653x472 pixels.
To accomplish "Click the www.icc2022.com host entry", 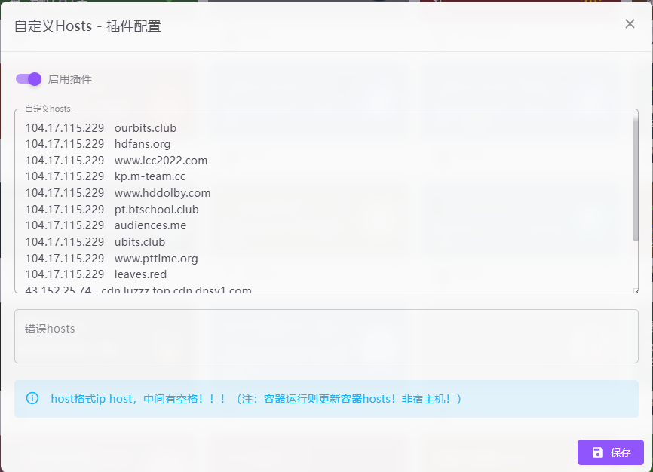I will [161, 161].
